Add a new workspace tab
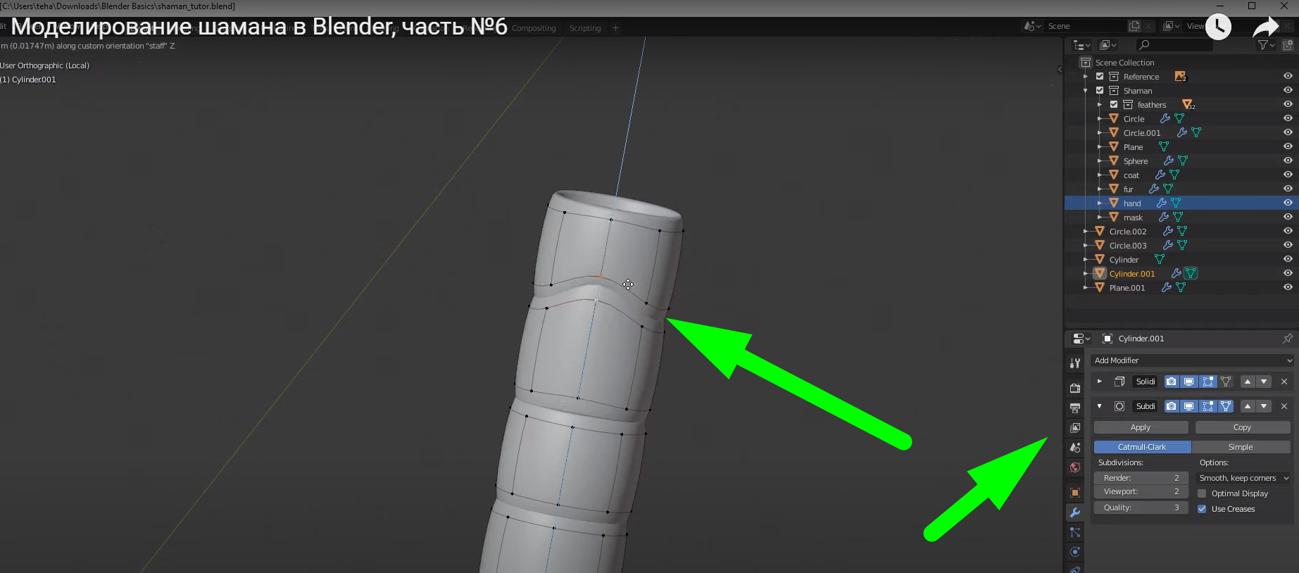1299x573 pixels. (x=615, y=28)
